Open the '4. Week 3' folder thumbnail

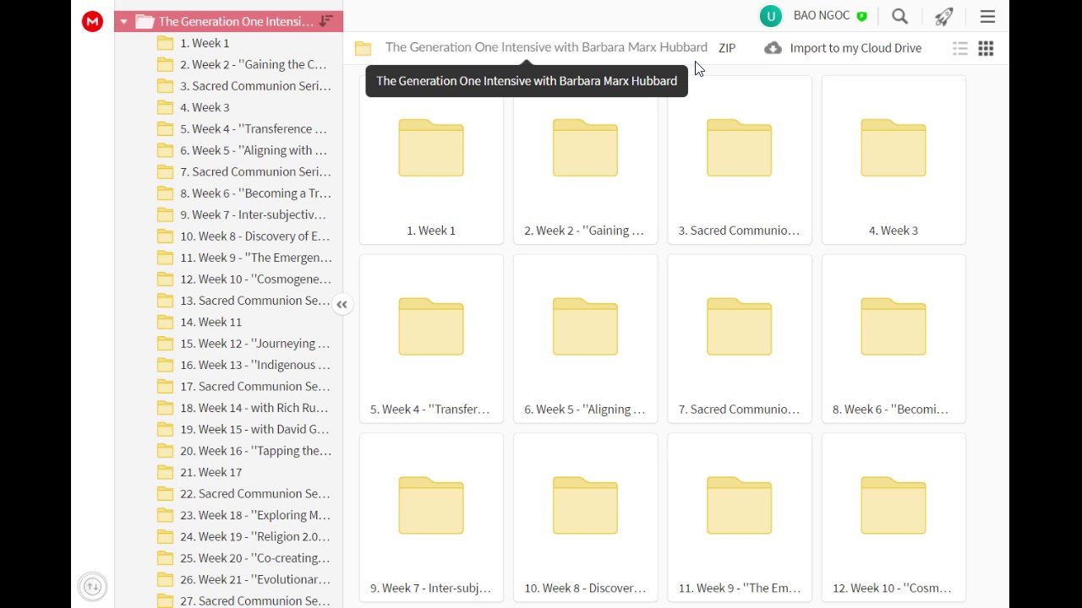(x=893, y=160)
